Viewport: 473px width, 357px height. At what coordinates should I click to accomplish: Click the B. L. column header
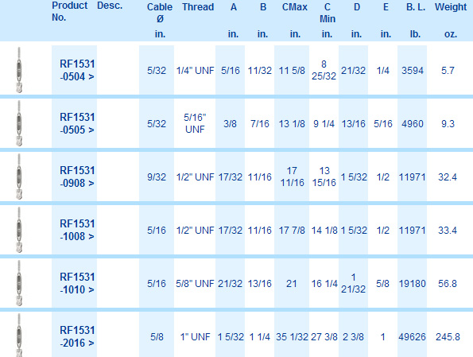[416, 7]
